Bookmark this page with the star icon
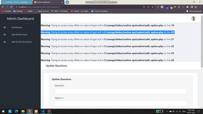Viewport: 203px width, 114px height. tap(153, 7)
